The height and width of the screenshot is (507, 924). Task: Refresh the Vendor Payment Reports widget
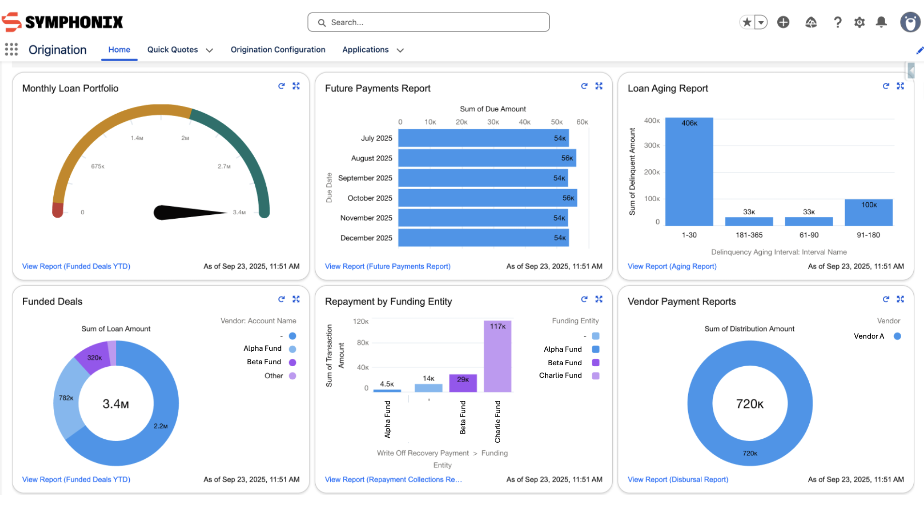coord(886,299)
